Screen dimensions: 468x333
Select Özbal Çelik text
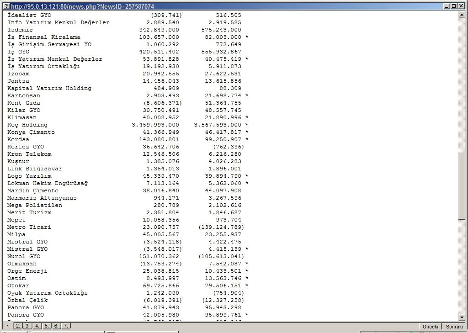tap(27, 300)
